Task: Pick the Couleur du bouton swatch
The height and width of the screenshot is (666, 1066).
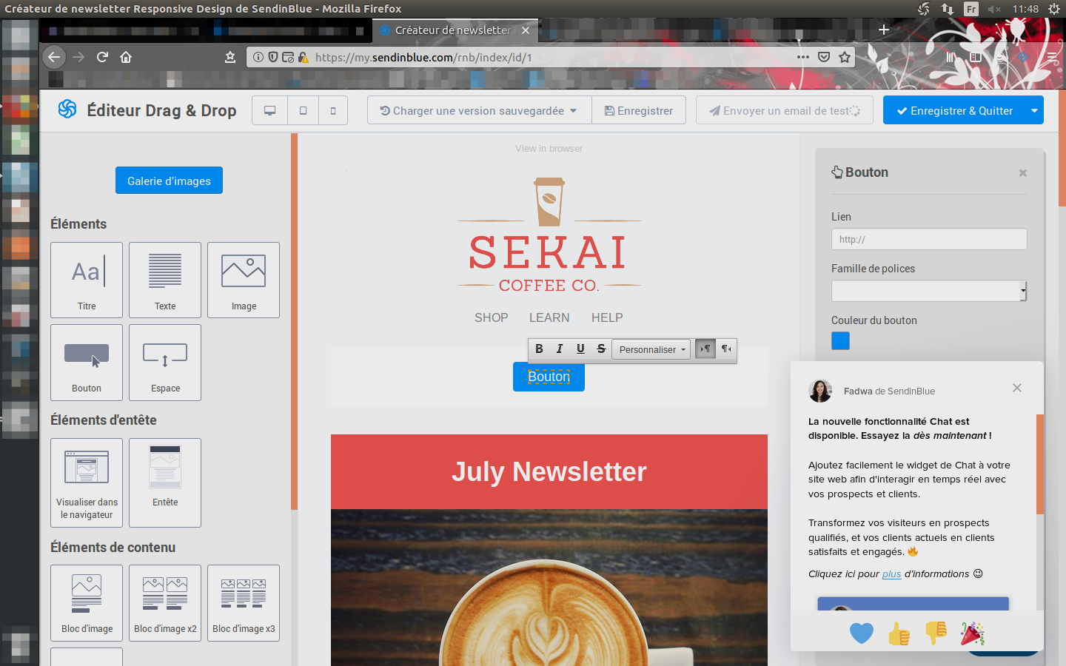Action: (x=840, y=340)
